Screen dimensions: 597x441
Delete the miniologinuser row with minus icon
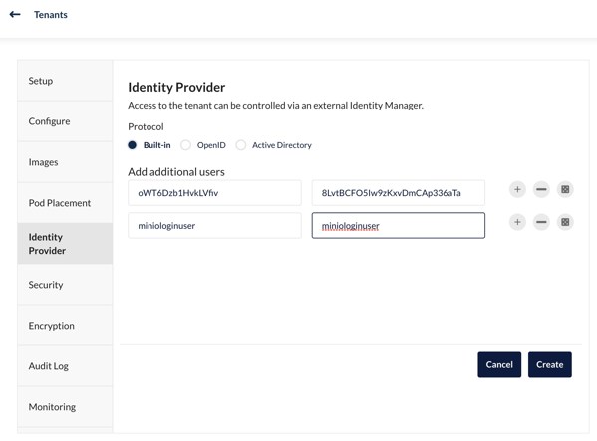(x=541, y=222)
